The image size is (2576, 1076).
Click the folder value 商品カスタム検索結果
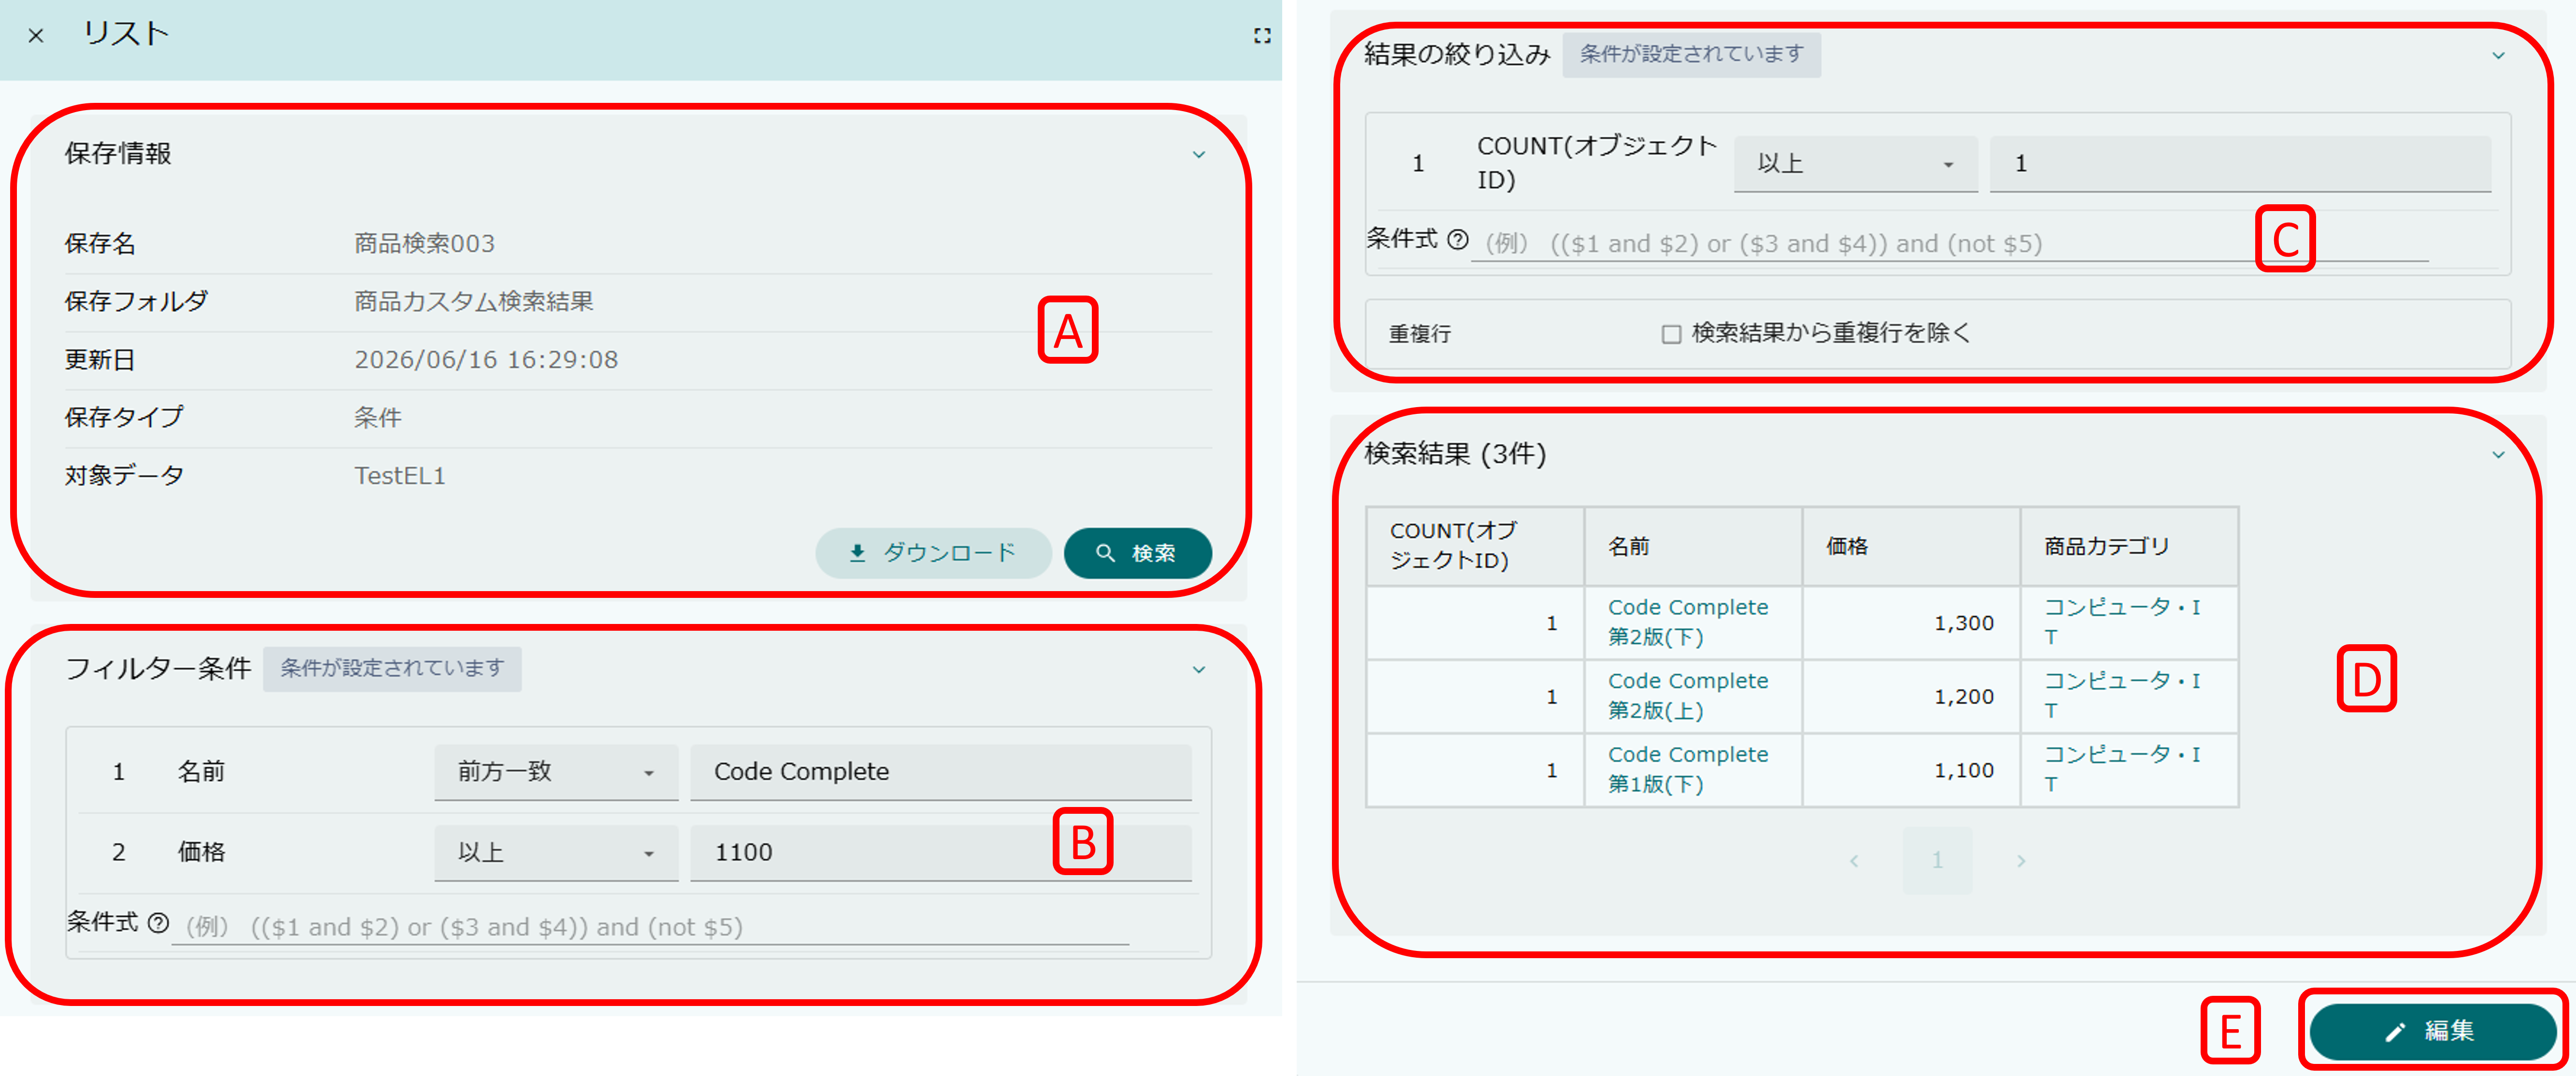tap(474, 302)
